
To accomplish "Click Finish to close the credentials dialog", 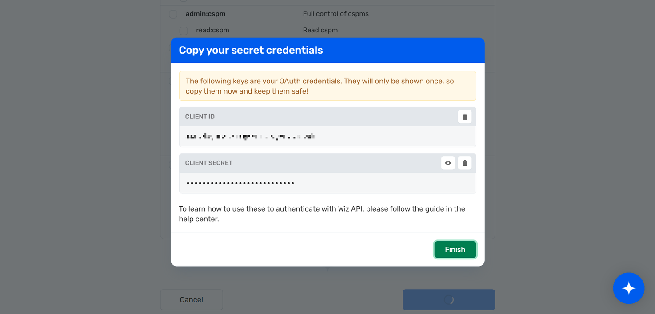I will pyautogui.click(x=455, y=250).
